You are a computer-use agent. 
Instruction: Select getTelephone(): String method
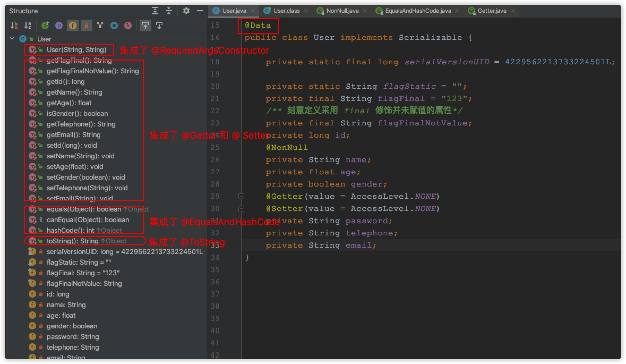point(81,124)
